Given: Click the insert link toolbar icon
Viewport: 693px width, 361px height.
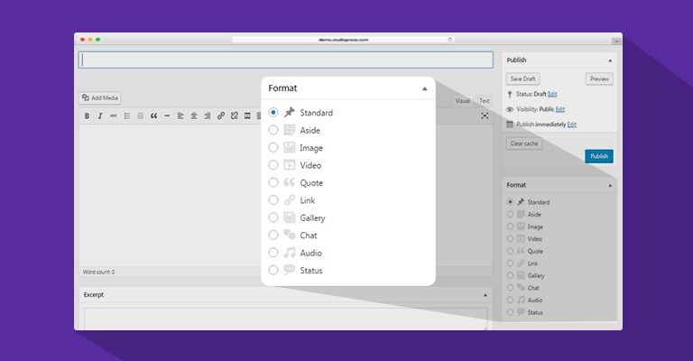Looking at the screenshot, I should 220,116.
